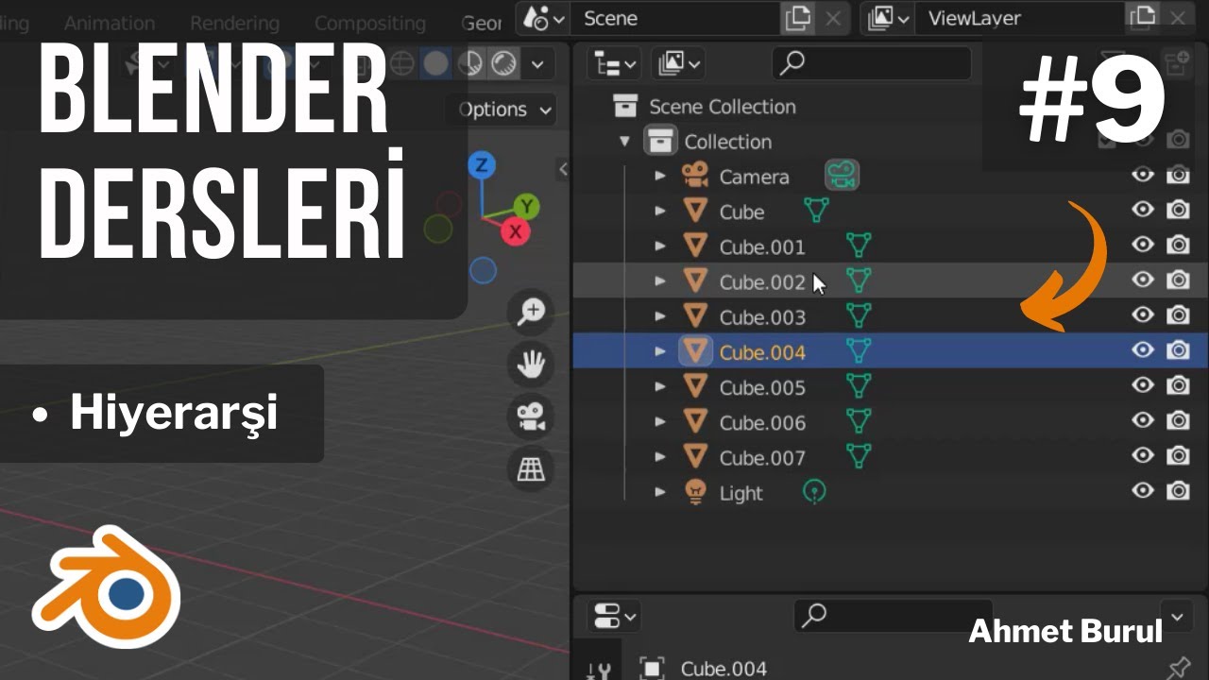The height and width of the screenshot is (680, 1209).
Task: Click the tool properties tab icon
Action: point(598,669)
